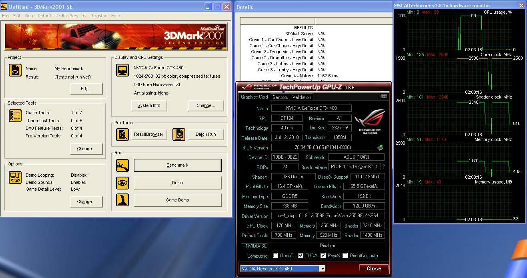
Task: Click the Game Demo joystick icon
Action: tap(122, 200)
